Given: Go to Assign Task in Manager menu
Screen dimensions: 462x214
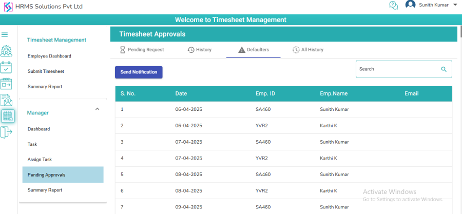Looking at the screenshot, I should click(40, 160).
